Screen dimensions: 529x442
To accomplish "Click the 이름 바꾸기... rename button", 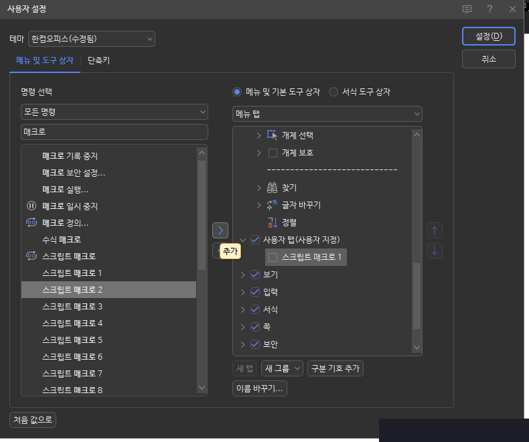I will [x=260, y=388].
